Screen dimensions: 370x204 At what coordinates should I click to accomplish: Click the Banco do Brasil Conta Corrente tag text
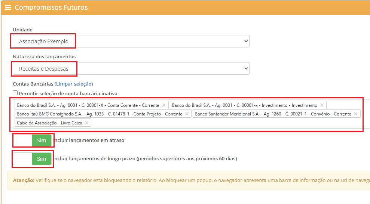click(x=88, y=105)
